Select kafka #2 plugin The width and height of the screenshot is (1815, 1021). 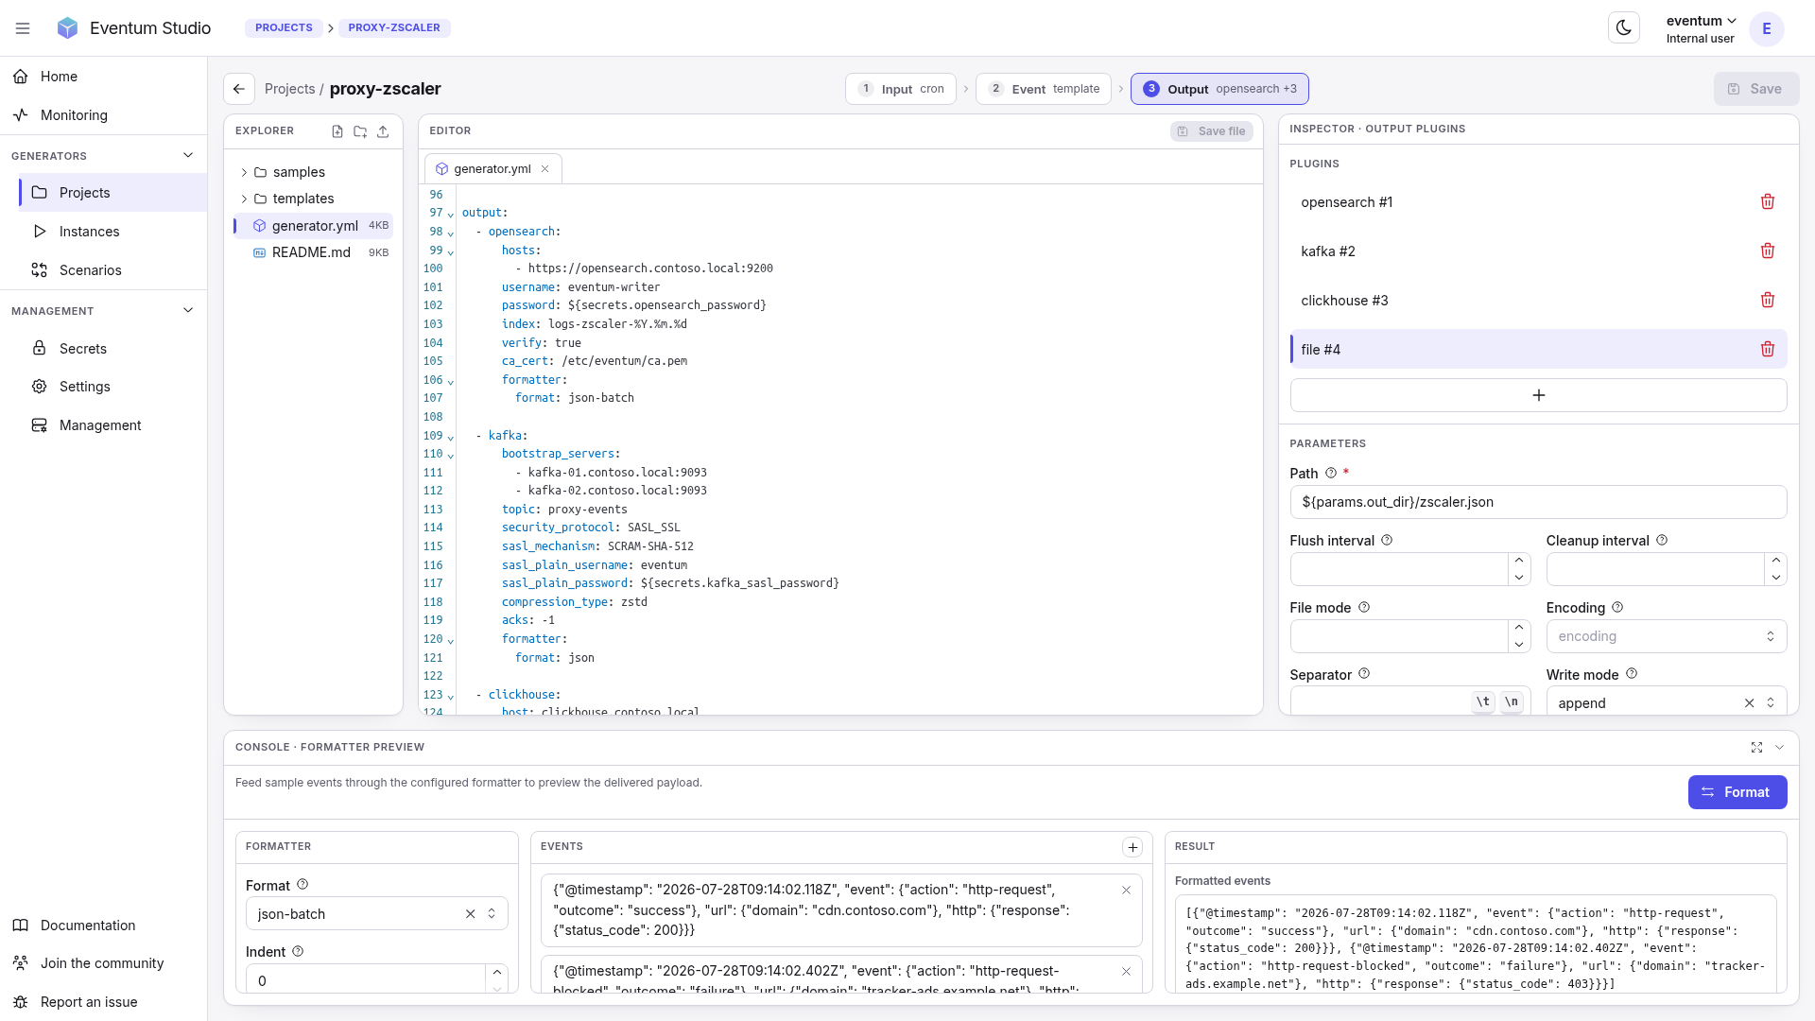pyautogui.click(x=1538, y=251)
